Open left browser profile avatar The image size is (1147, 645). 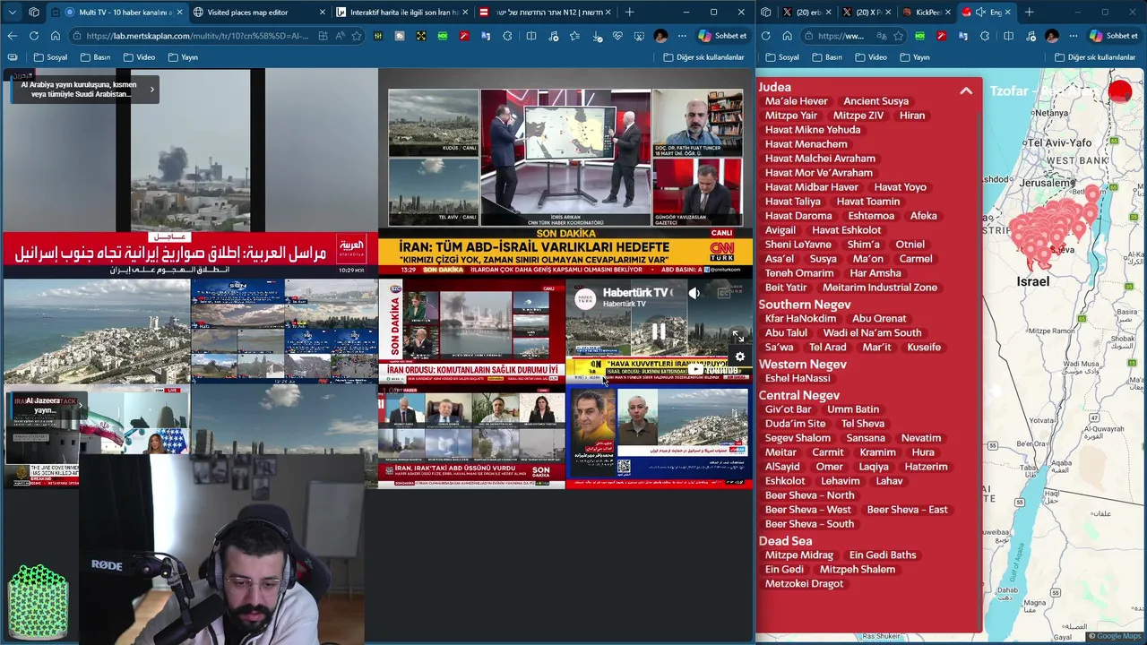[x=660, y=36]
